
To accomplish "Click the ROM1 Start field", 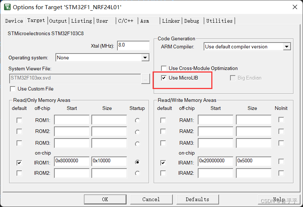I will coord(72,120).
